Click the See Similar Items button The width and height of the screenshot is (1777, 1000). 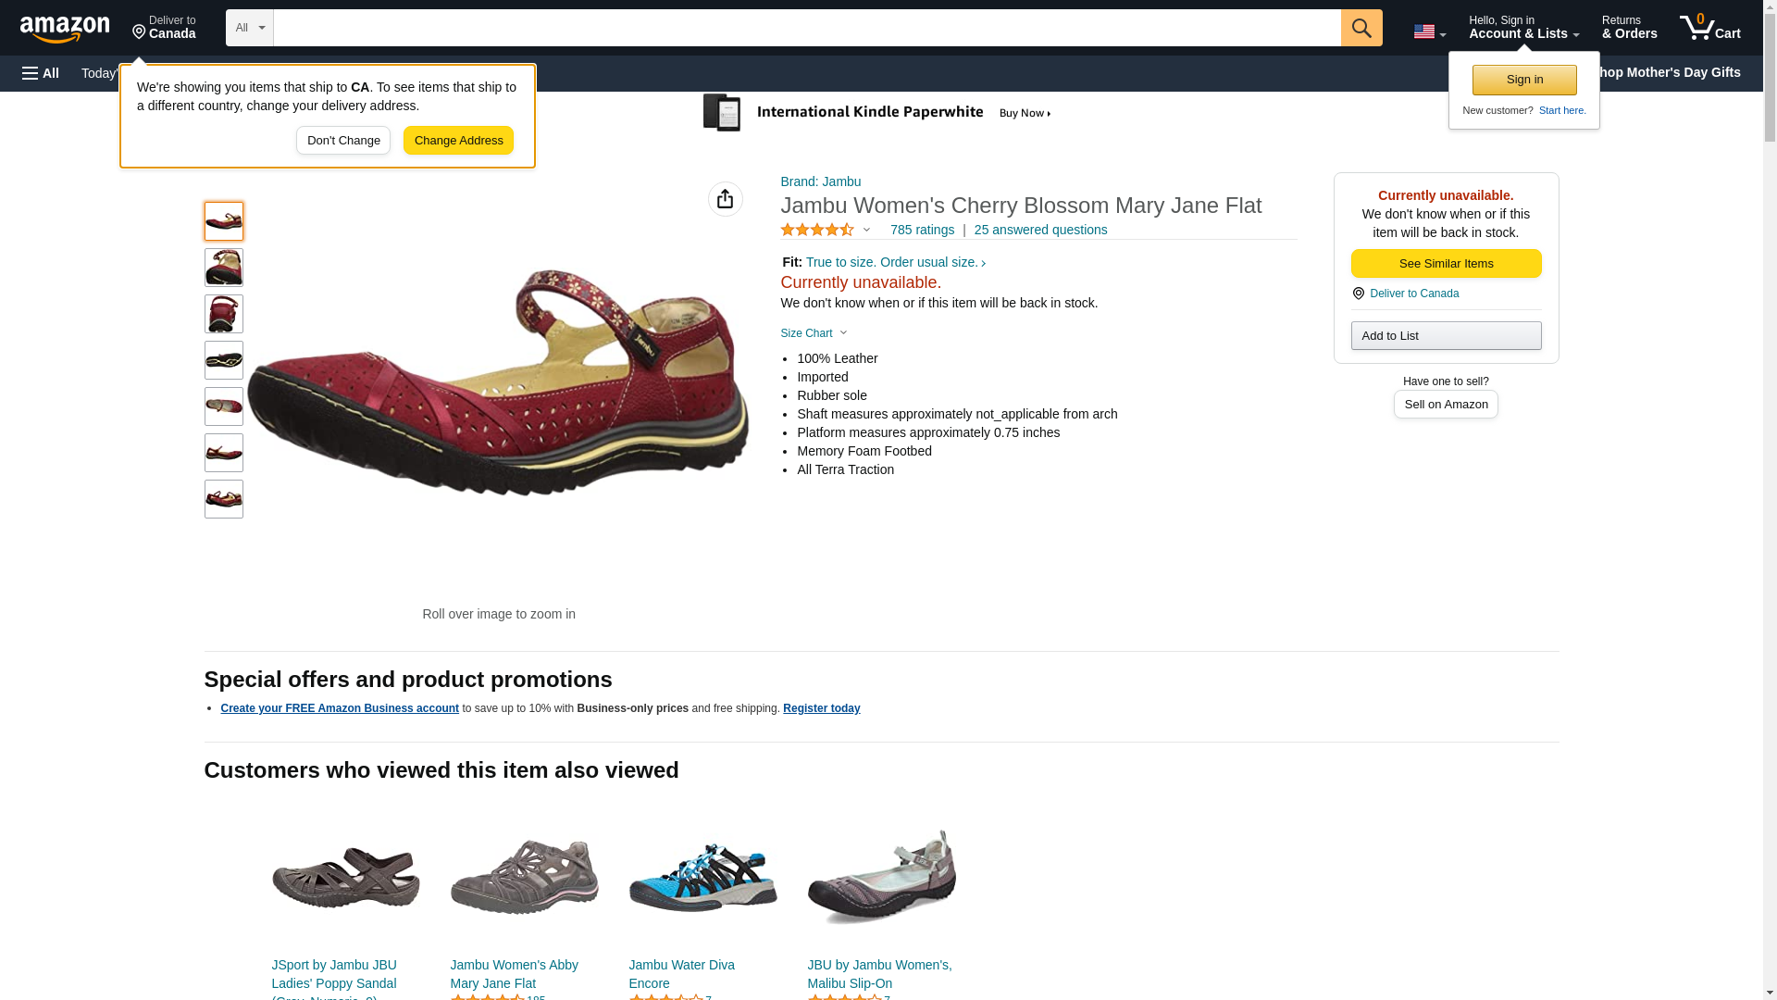pyautogui.click(x=1446, y=264)
